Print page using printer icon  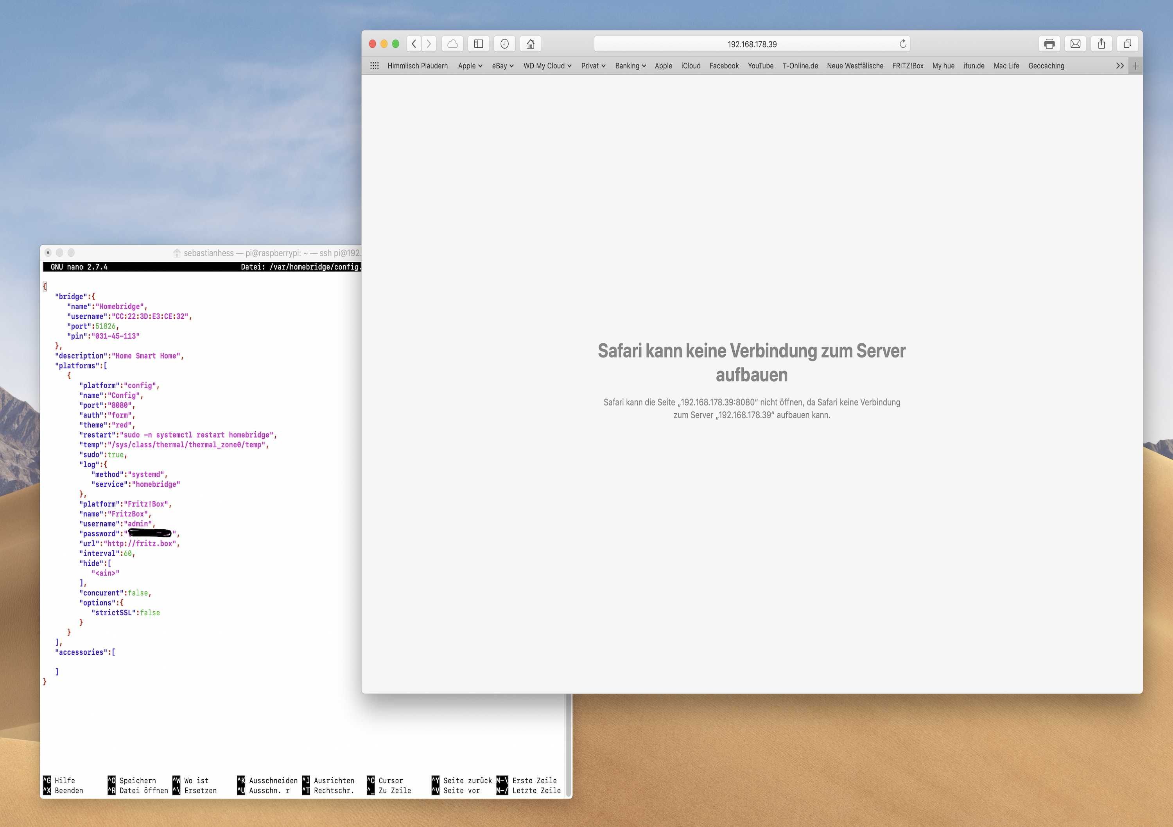tap(1049, 44)
